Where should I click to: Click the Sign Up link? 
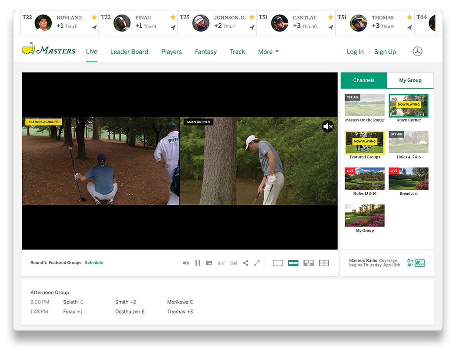pyautogui.click(x=385, y=52)
